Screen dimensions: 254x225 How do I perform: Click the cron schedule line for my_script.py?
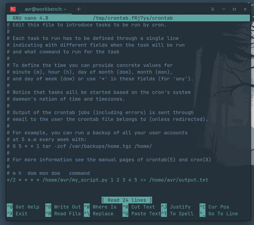coord(108,180)
